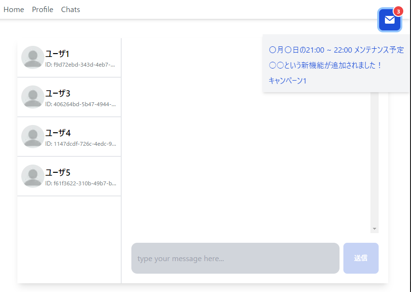Click the red notification badge showing 3
This screenshot has width=411, height=292.
pyautogui.click(x=398, y=11)
